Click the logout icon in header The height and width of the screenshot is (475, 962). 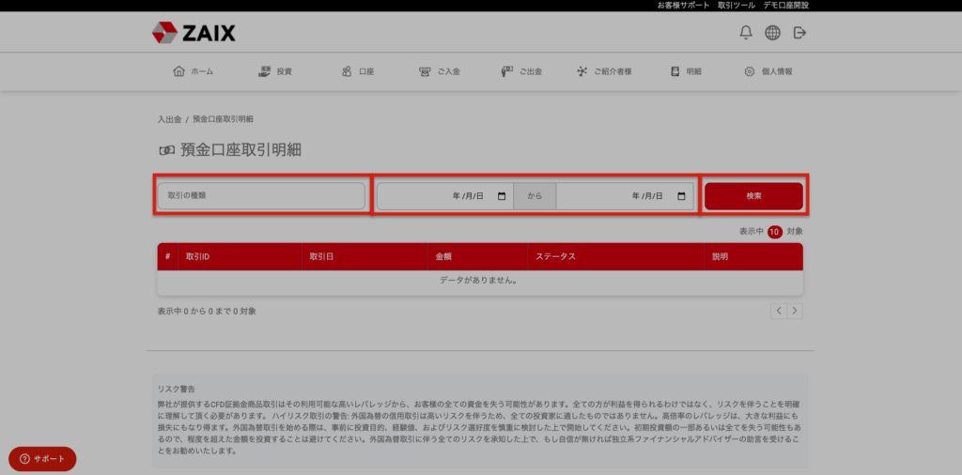799,33
